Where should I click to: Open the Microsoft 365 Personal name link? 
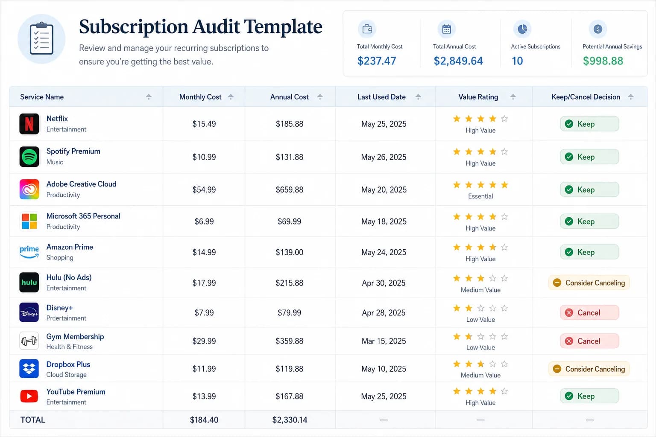coord(83,216)
